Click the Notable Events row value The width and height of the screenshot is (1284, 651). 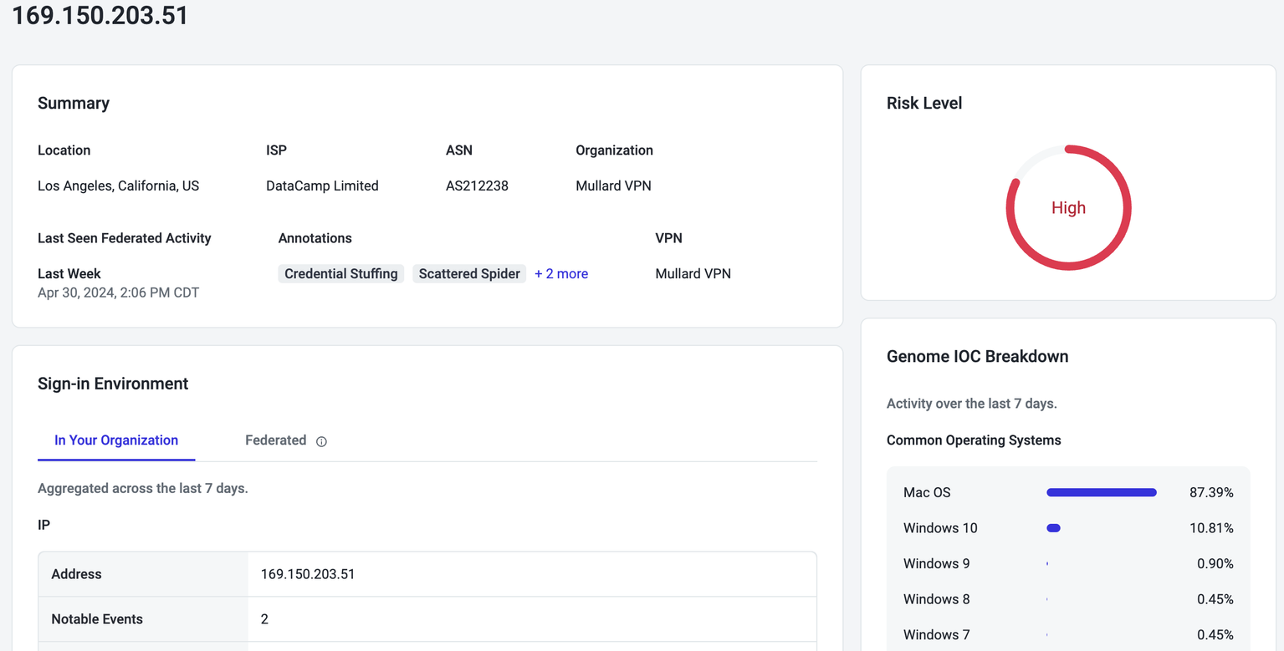(x=264, y=619)
